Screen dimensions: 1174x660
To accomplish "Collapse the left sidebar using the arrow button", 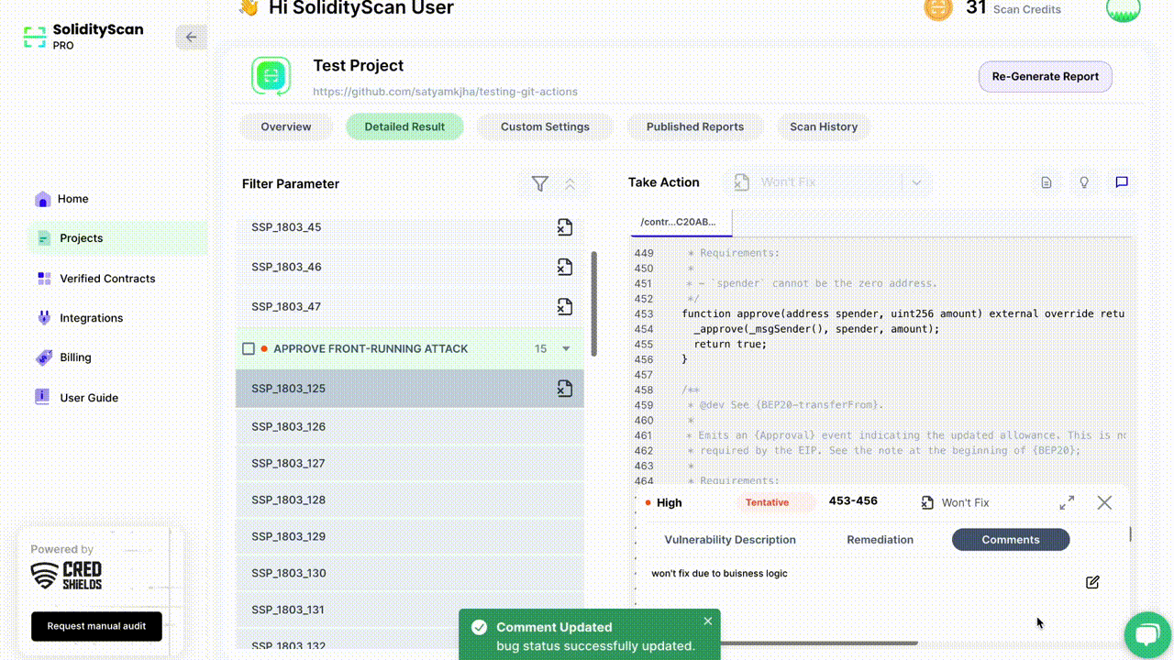I will 191,37.
